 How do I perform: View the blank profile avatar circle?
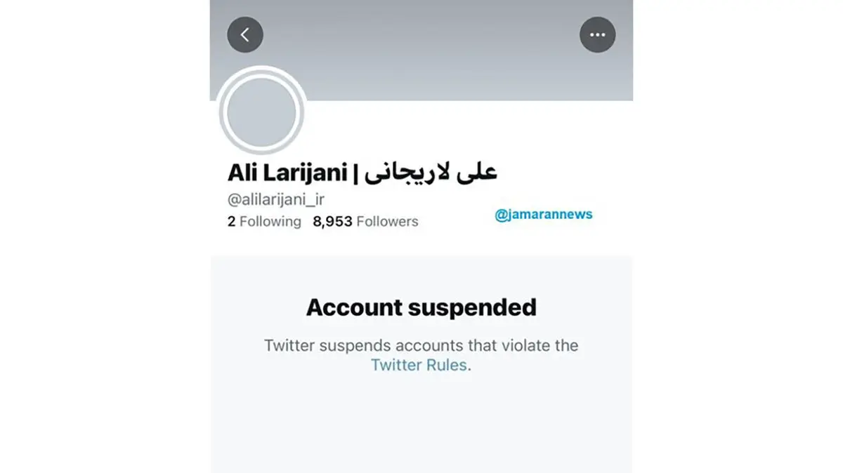tap(261, 112)
